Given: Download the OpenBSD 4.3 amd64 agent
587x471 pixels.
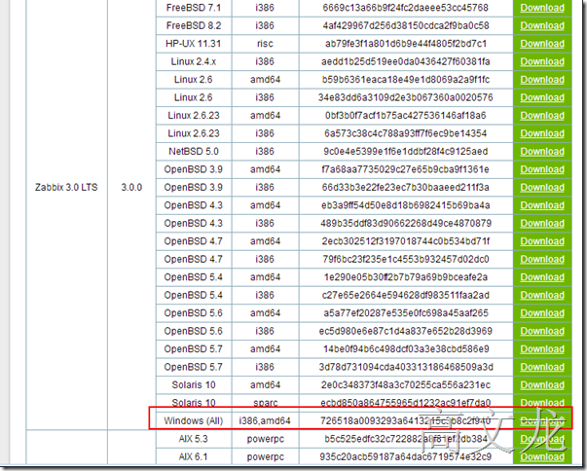Looking at the screenshot, I should 542,205.
